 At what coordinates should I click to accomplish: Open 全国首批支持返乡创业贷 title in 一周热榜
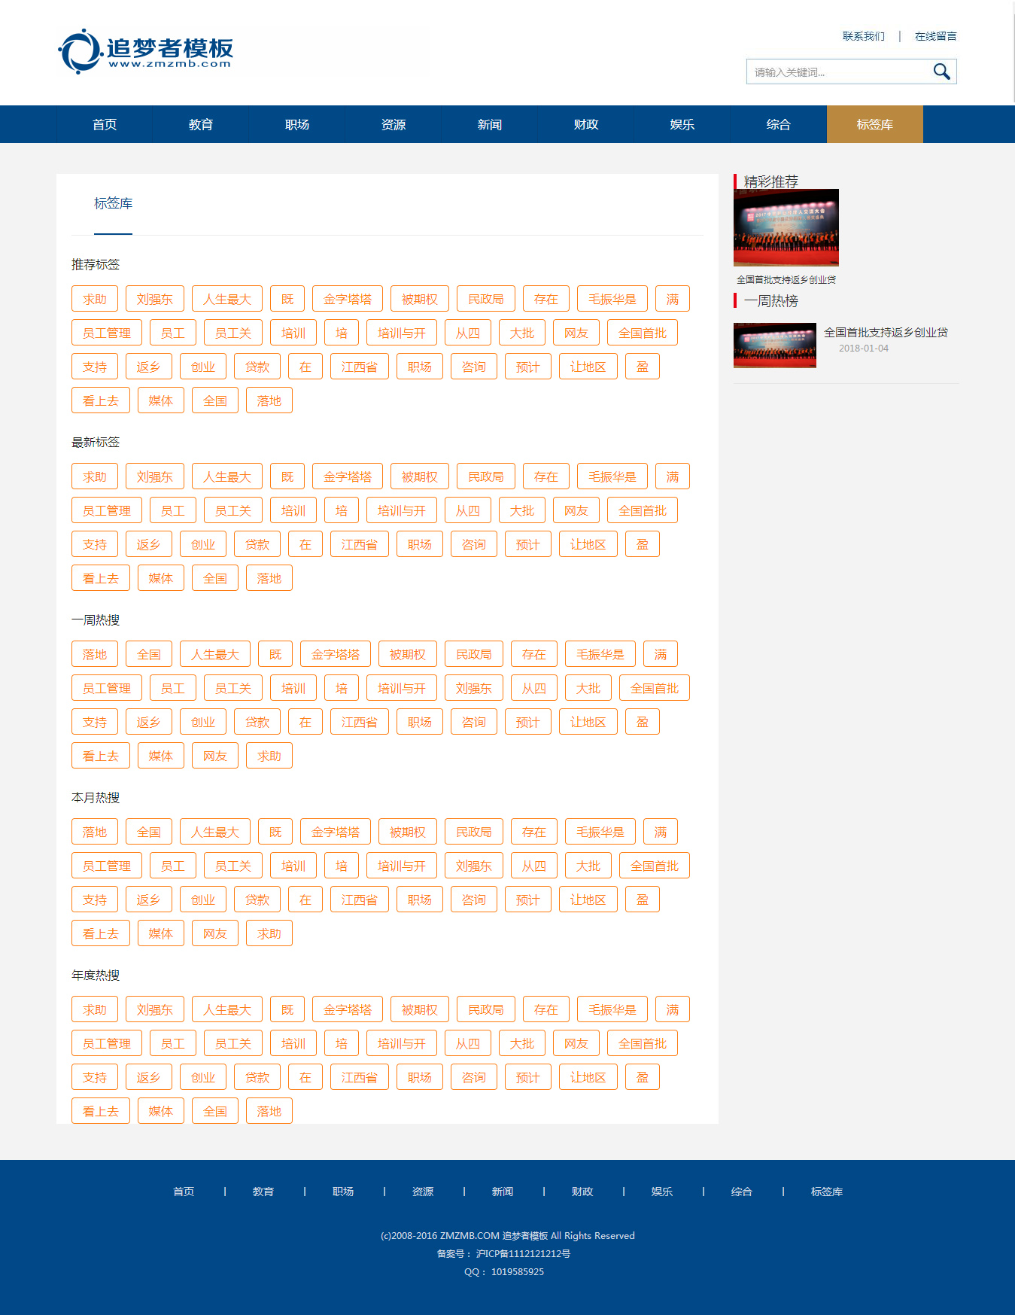pyautogui.click(x=886, y=332)
